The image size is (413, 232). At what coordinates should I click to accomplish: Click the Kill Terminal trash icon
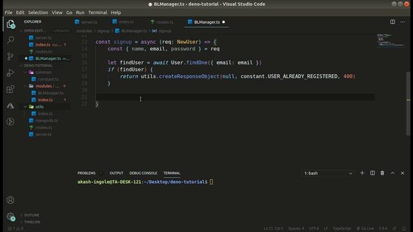(x=382, y=173)
